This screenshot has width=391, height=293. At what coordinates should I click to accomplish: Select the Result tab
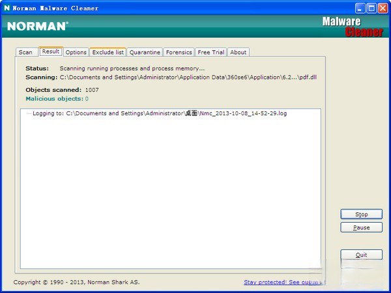tap(51, 51)
